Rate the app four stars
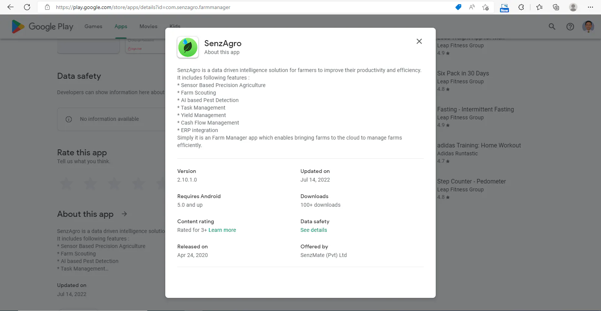601x311 pixels. click(x=139, y=184)
